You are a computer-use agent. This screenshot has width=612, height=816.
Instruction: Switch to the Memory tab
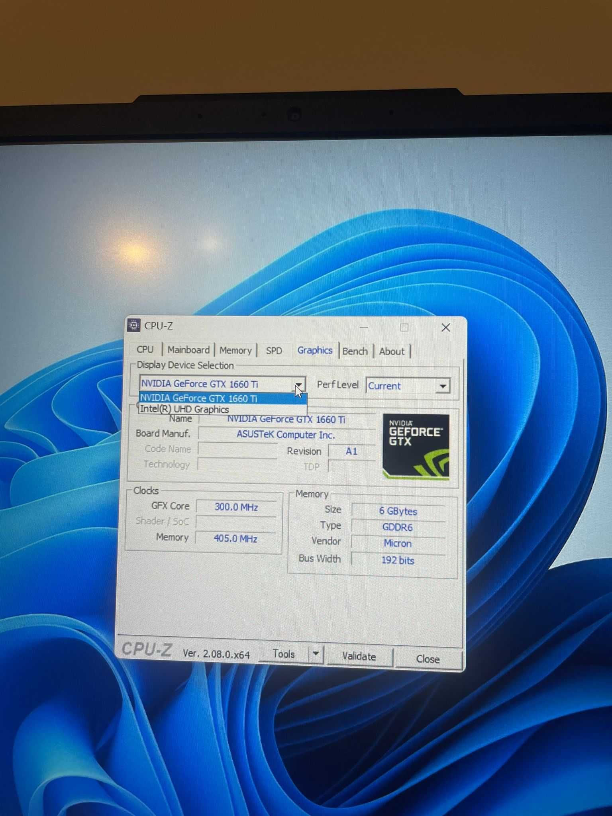(x=235, y=351)
